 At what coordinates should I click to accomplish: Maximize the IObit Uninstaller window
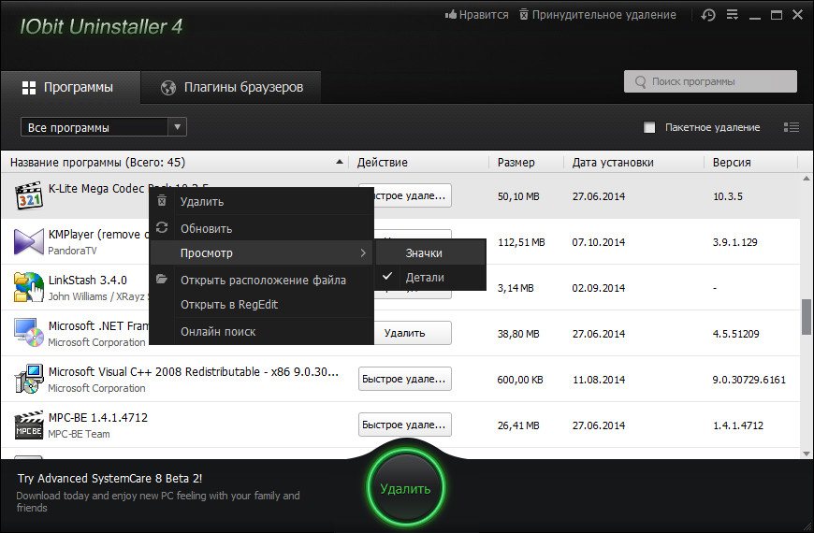point(776,15)
